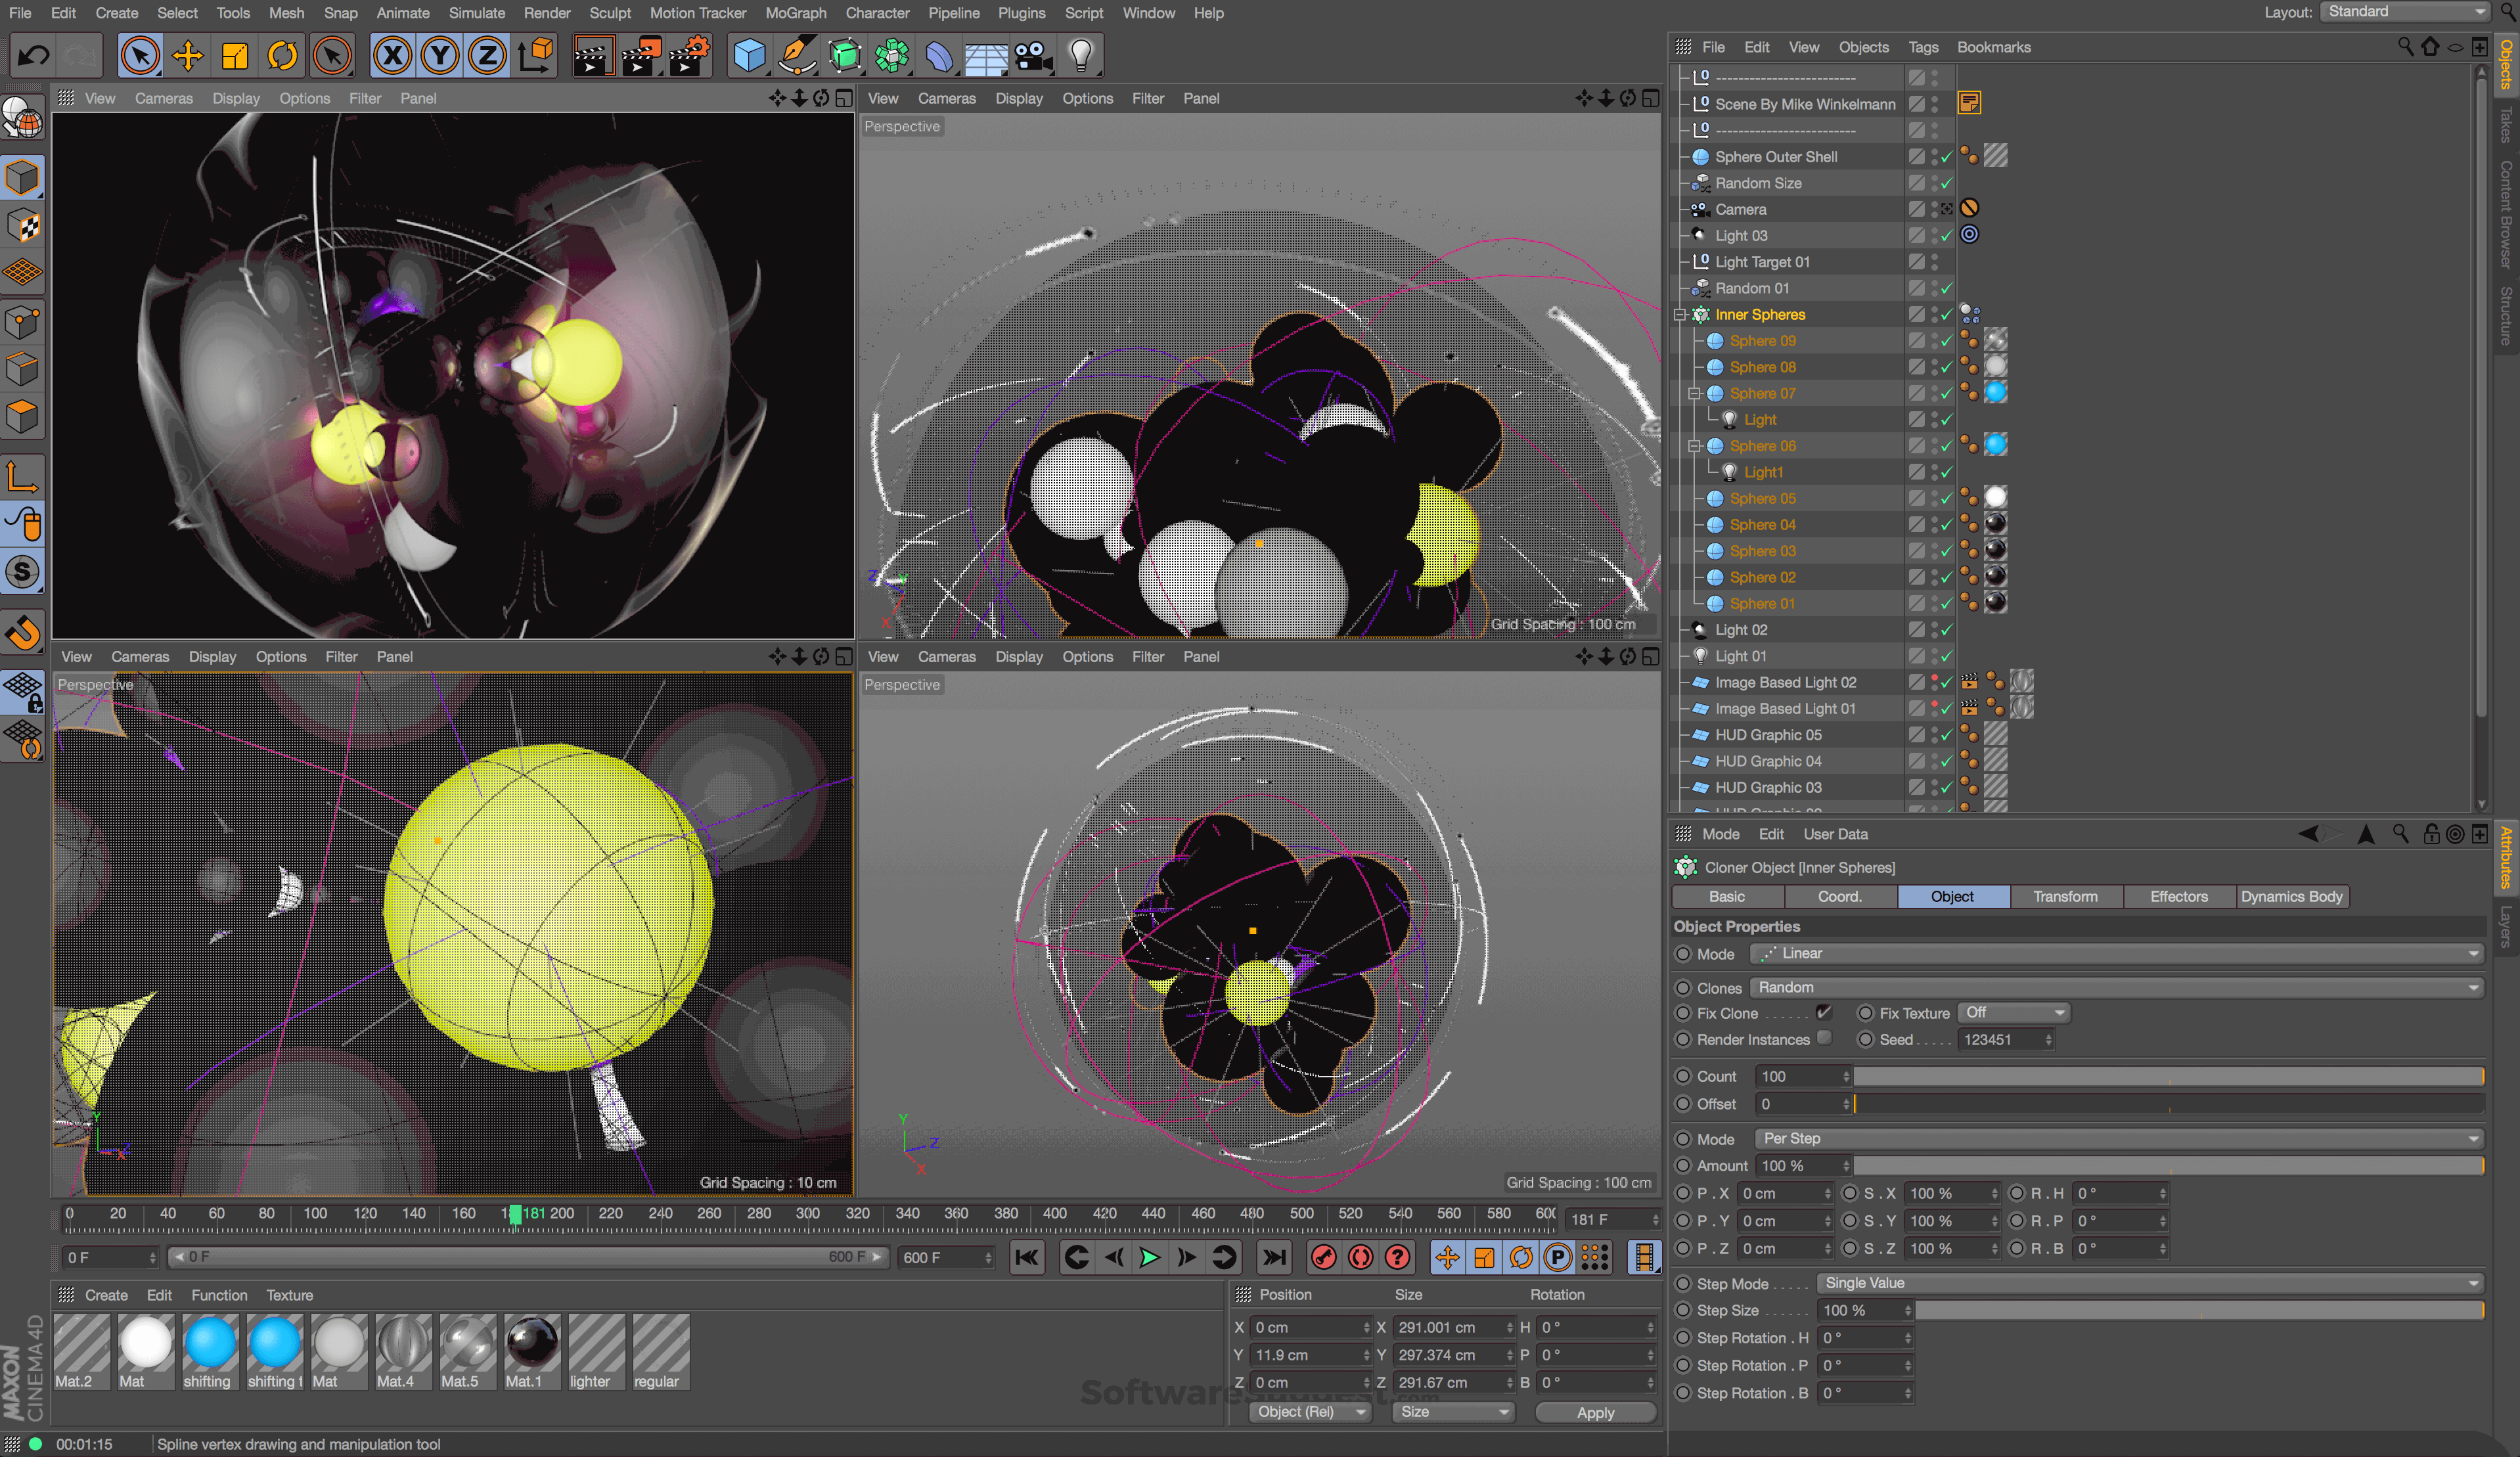Collapse the Inner Spheres tree item
This screenshot has width=2520, height=1457.
1680,315
